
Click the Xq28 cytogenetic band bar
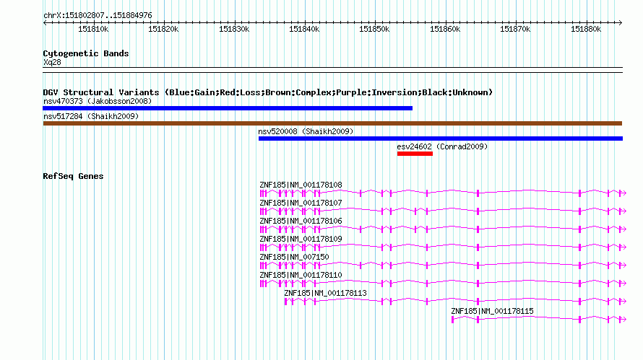tap(332, 70)
